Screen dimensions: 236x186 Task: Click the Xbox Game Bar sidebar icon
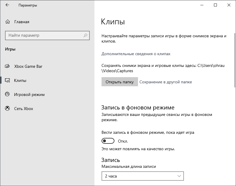(8, 66)
